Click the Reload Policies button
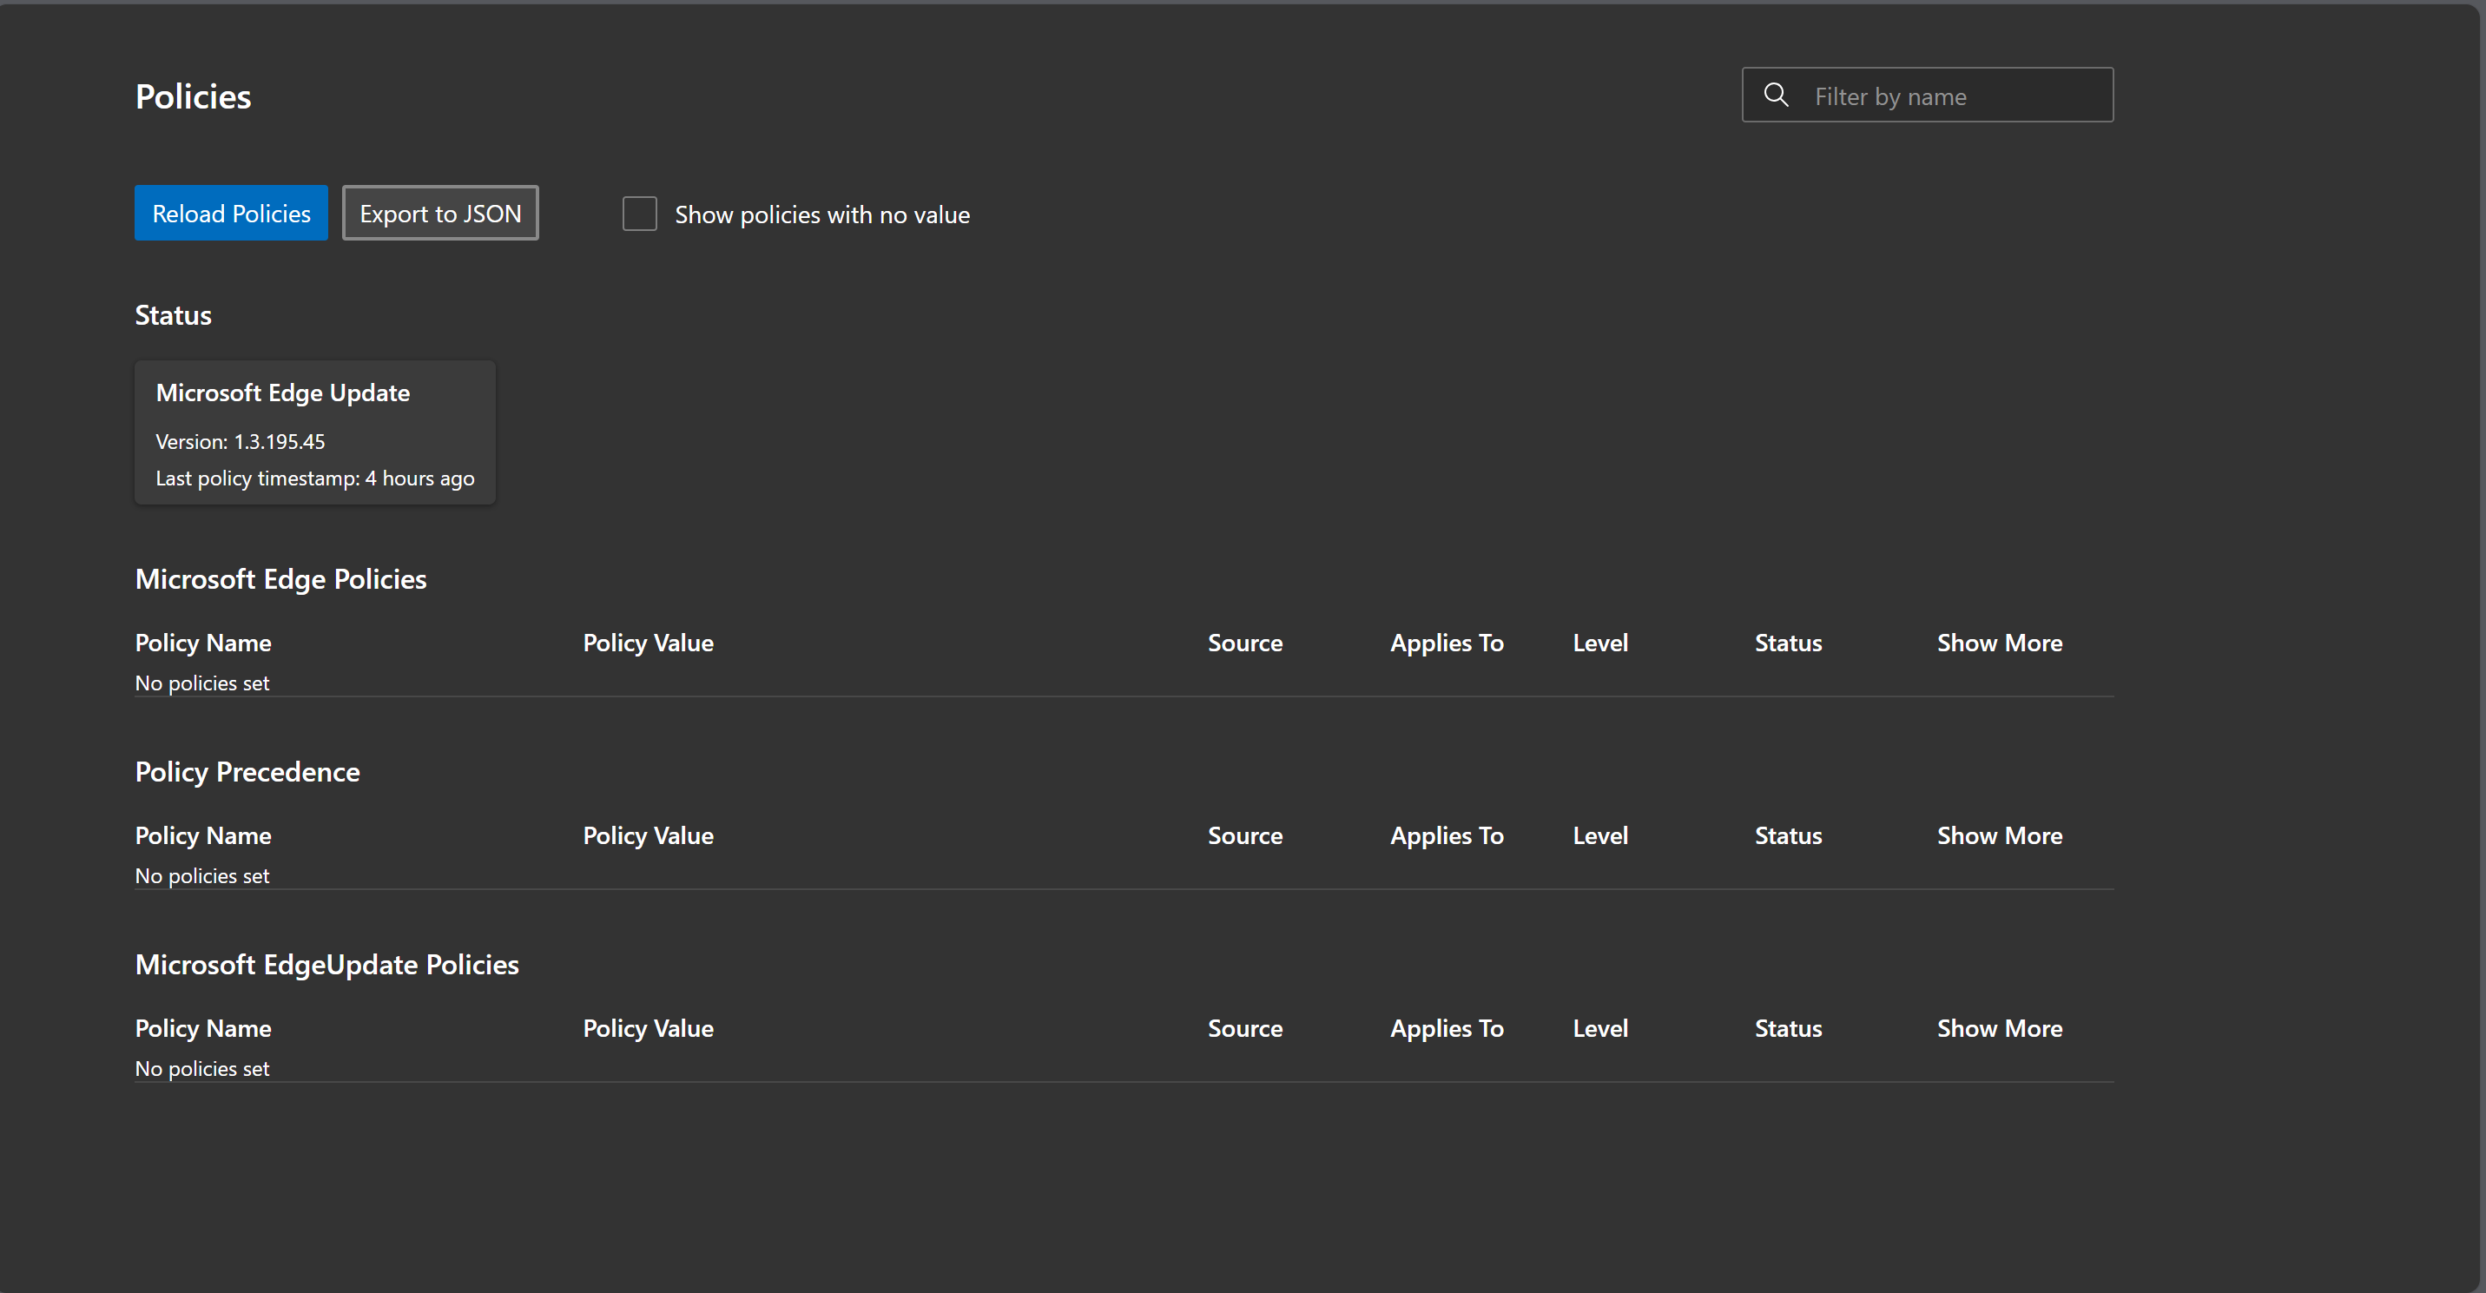This screenshot has width=2486, height=1293. pos(231,214)
